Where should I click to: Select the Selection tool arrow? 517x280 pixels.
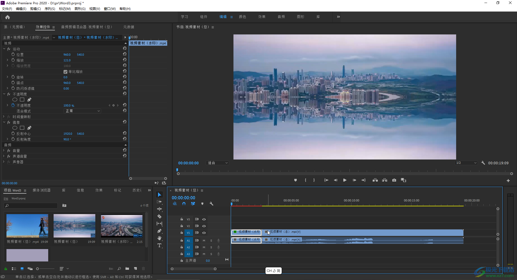159,195
